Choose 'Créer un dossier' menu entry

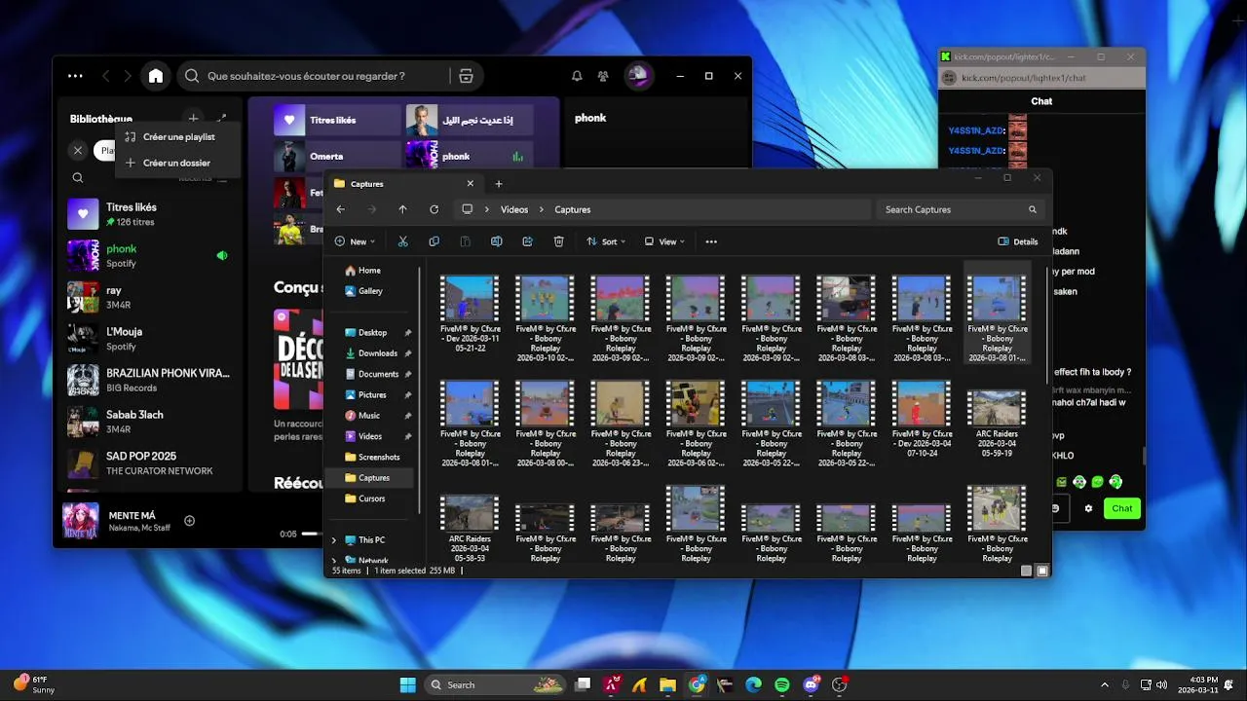coord(177,163)
